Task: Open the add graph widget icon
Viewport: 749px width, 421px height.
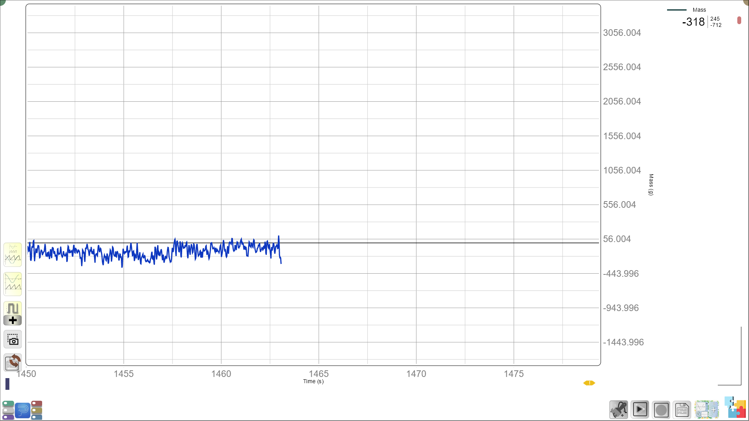Action: [x=706, y=410]
